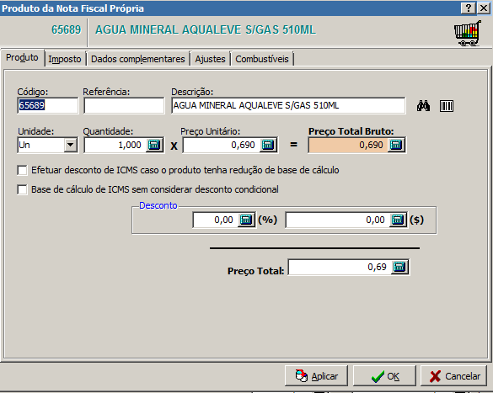Open the calculator for the Preço Total field
Screen dimensions: 493x393
tap(399, 267)
